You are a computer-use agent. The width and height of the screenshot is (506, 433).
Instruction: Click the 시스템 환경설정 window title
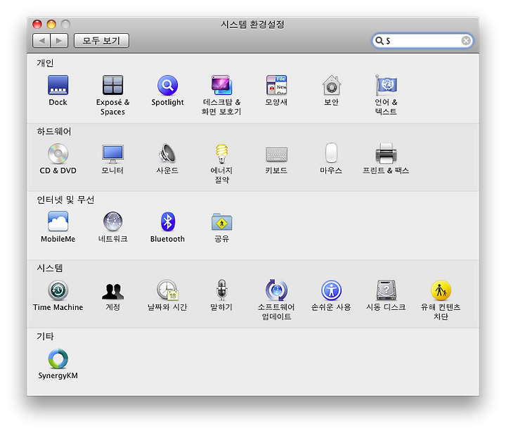tap(253, 24)
